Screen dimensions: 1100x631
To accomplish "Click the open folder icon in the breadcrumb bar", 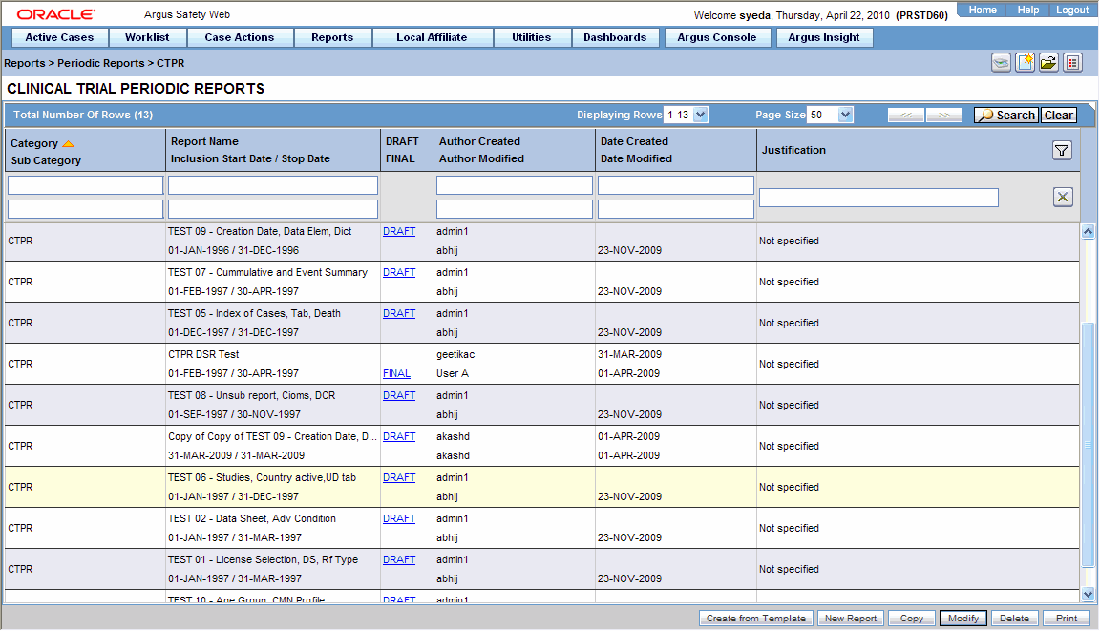I will point(1048,62).
